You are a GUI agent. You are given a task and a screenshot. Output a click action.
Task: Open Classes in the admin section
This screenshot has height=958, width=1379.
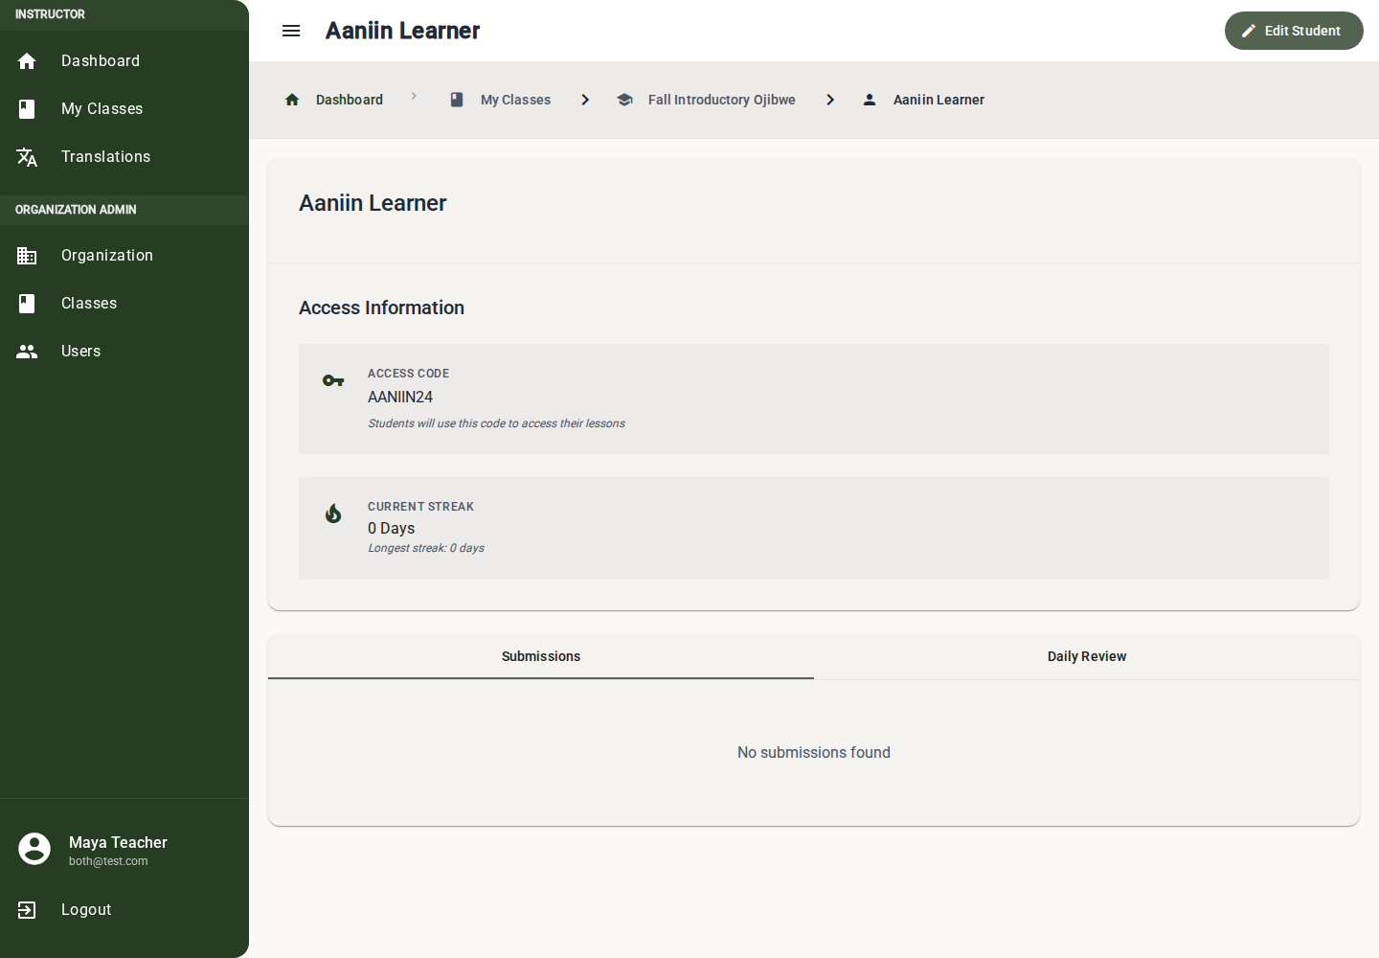[x=124, y=304]
